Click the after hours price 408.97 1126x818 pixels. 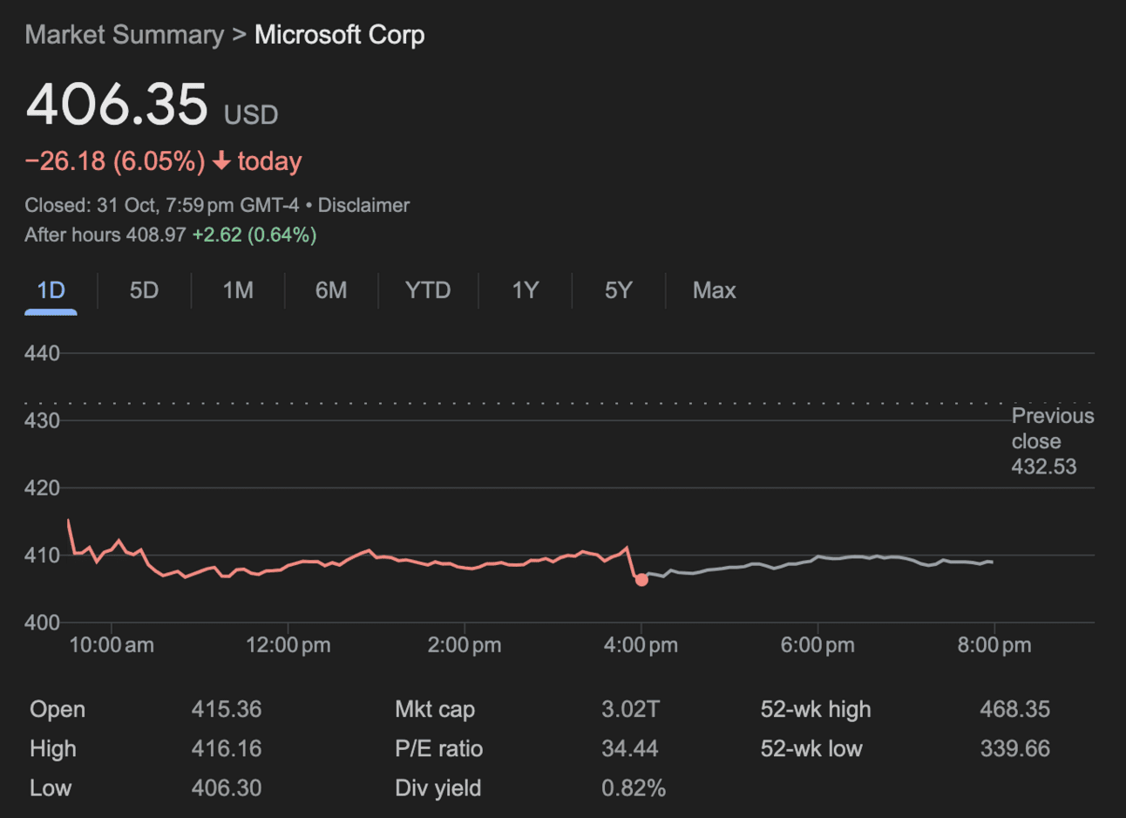pyautogui.click(x=156, y=235)
